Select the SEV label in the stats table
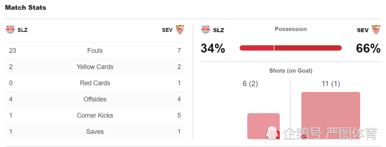Screen dimensions: 386x147 pyautogui.click(x=167, y=30)
